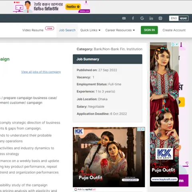Click the Ads by optAd360 label
The image size is (192, 192).
pos(85,190)
